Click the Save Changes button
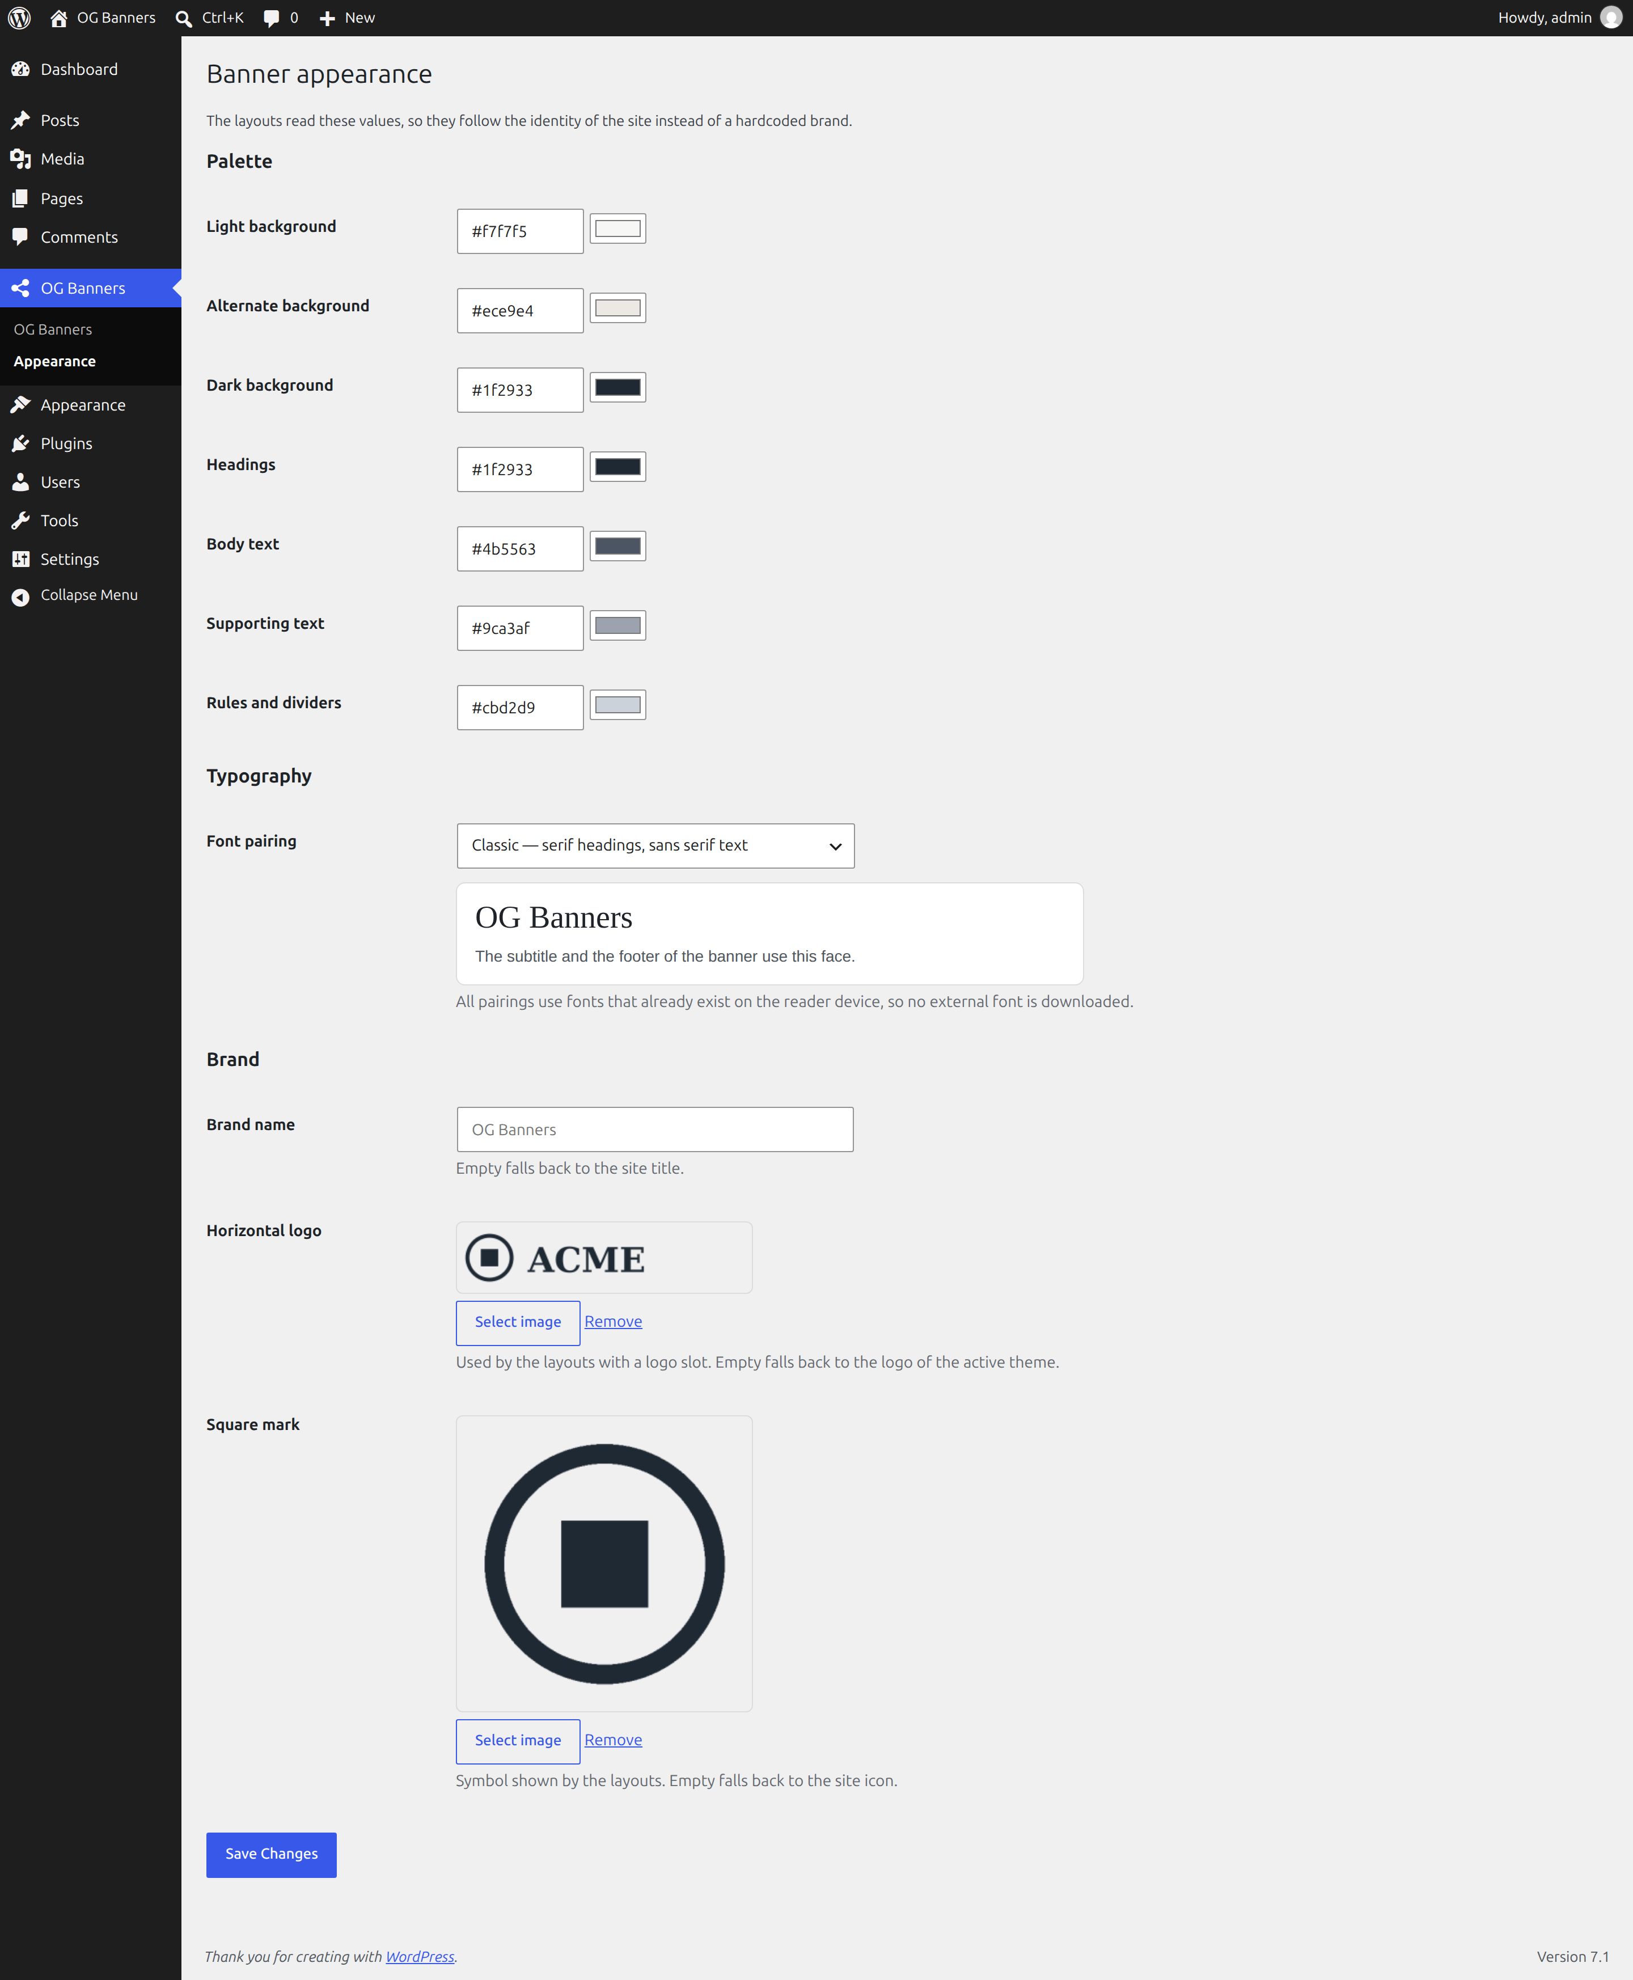Viewport: 1633px width, 1980px height. pos(271,1854)
